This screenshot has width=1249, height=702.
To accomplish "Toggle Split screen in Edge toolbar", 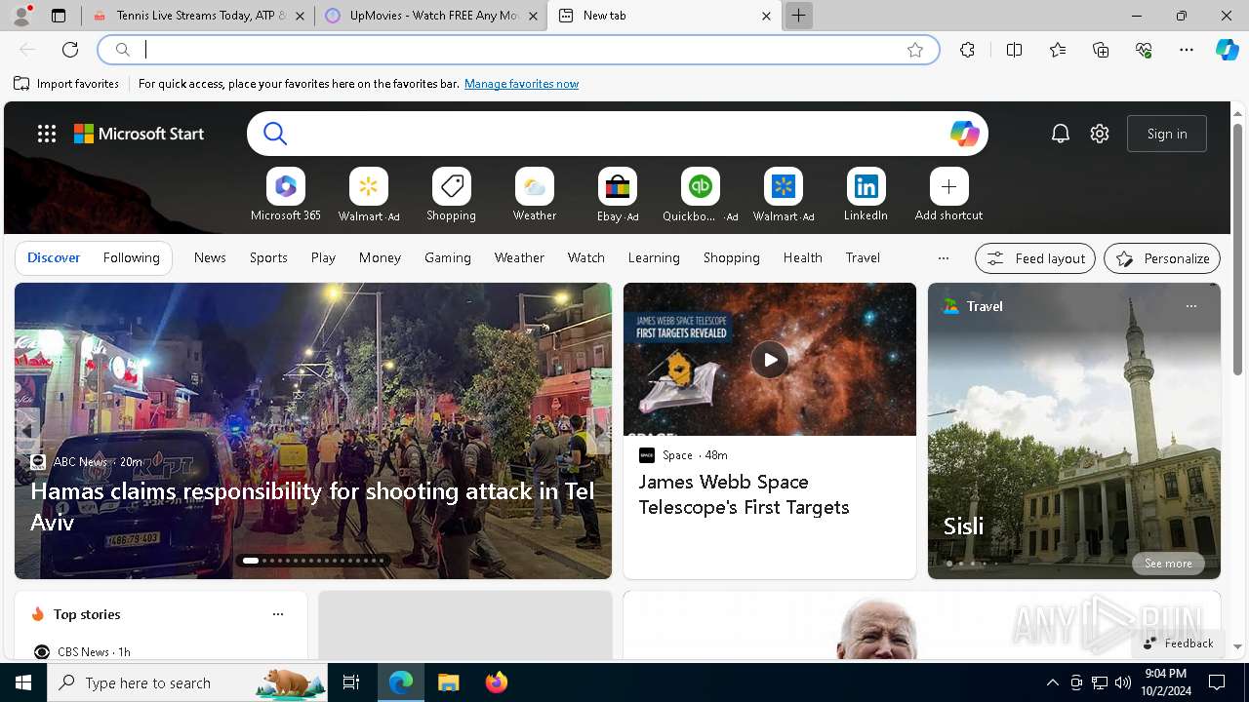I will coord(1014,50).
